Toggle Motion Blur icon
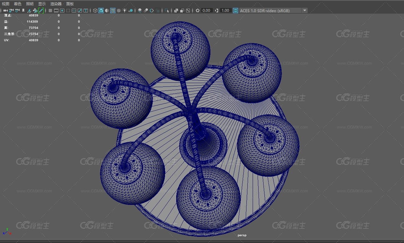The image size is (404, 243). (146, 11)
